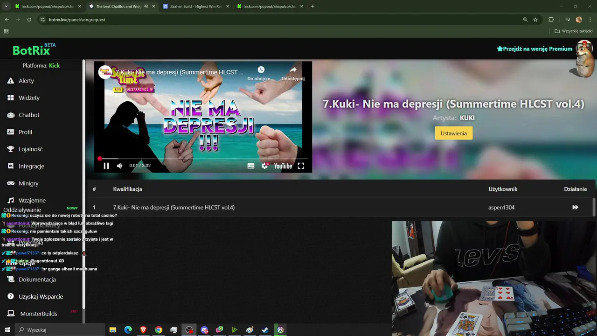Screen dimensions: 597x336
Task: Click the Udostępnij share arrow
Action: pyautogui.click(x=293, y=70)
